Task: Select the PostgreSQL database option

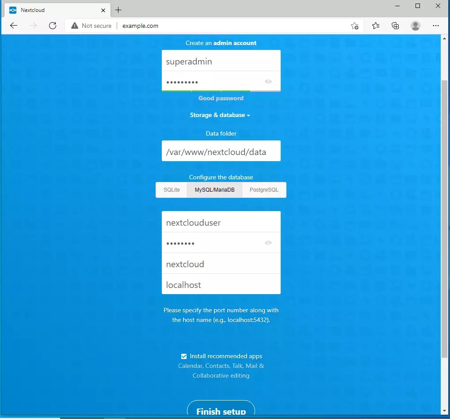Action: [264, 190]
